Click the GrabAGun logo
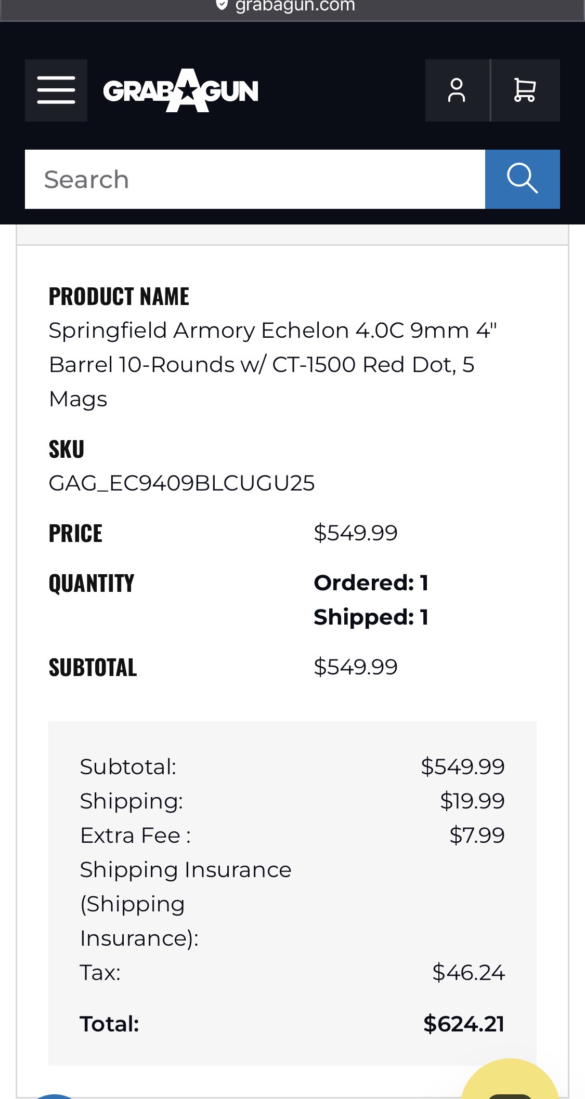This screenshot has width=585, height=1099. (x=180, y=91)
